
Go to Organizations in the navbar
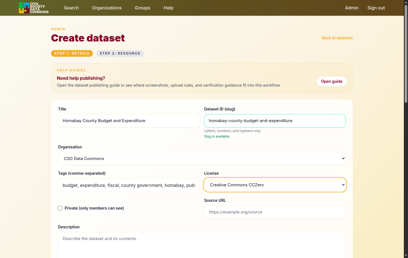107,8
